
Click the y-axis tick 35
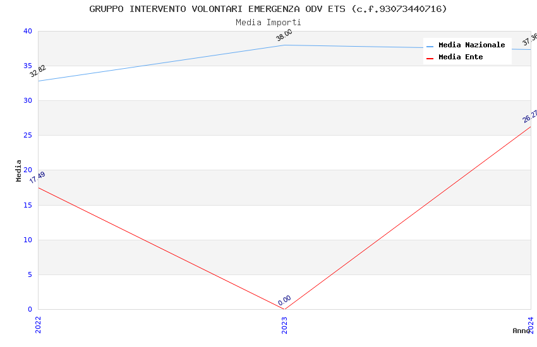pyautogui.click(x=28, y=66)
